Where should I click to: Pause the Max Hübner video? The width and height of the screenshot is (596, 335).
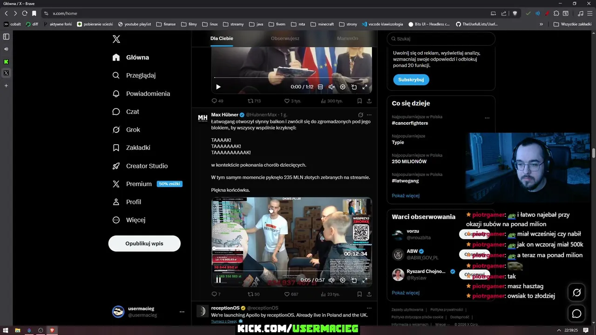pyautogui.click(x=218, y=280)
